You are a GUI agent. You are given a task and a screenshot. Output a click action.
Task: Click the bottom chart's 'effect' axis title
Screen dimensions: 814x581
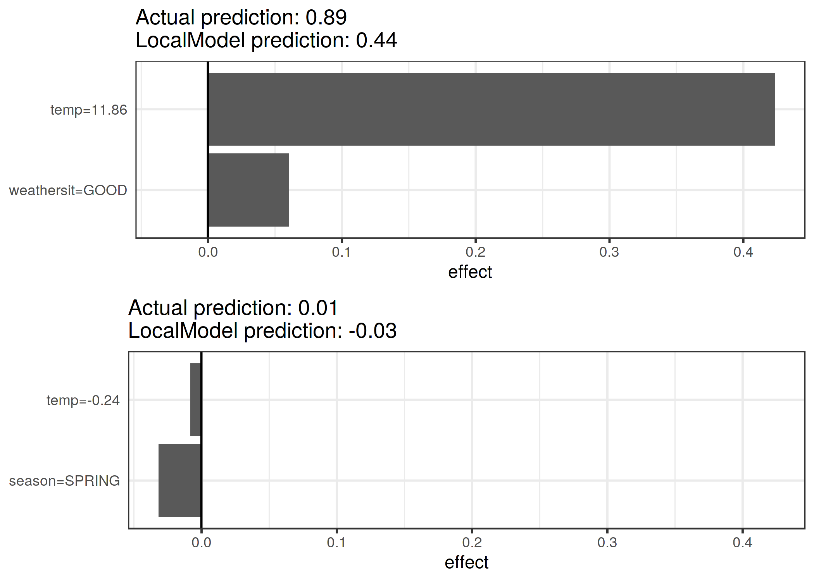pos(466,562)
